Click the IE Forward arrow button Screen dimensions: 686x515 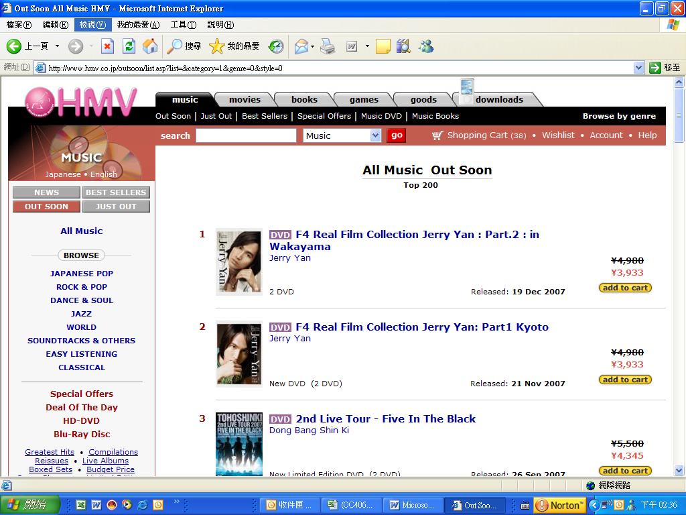click(x=76, y=46)
